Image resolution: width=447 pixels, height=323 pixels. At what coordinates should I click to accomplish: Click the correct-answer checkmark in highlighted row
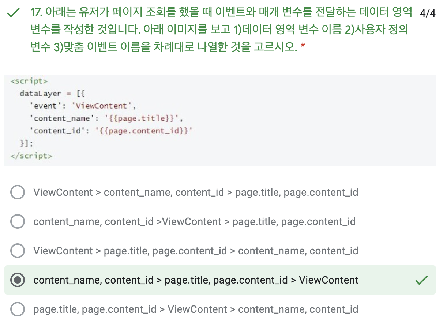point(422,280)
